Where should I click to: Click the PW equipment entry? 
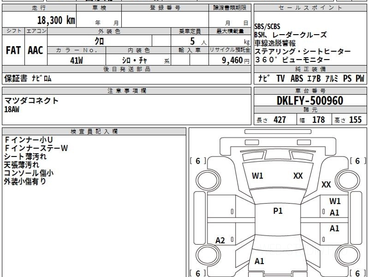coord(359,79)
